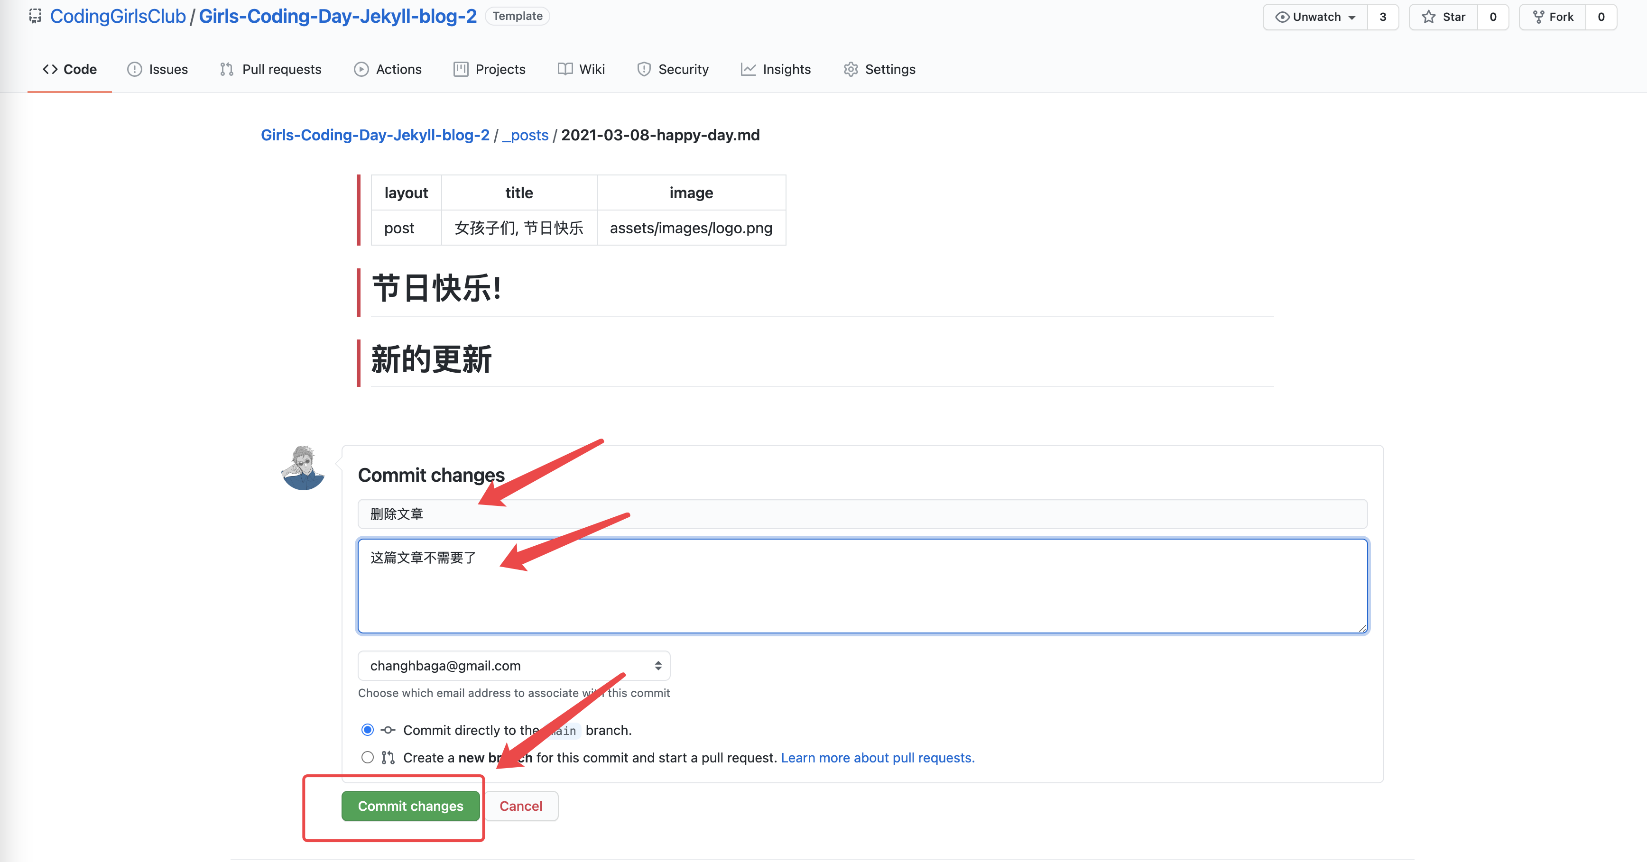
Task: Click the Security tab icon
Action: click(644, 69)
